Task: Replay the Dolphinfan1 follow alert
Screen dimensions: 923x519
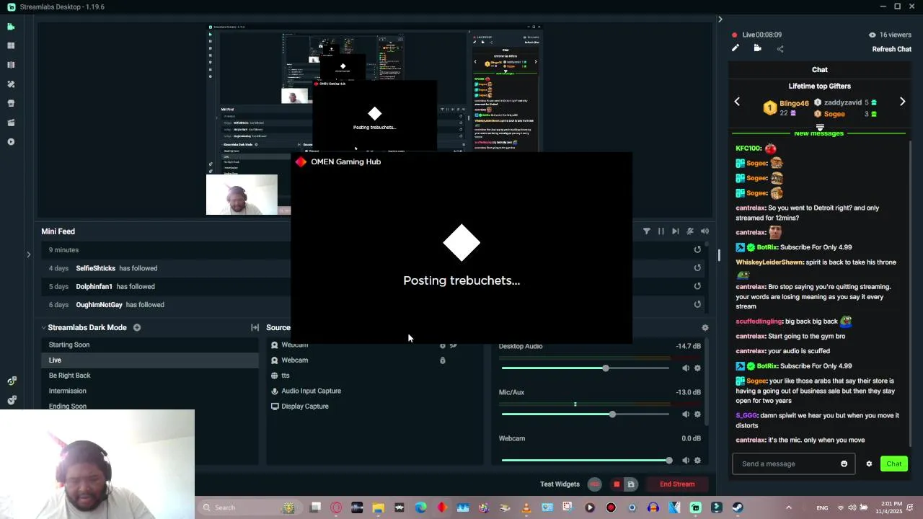Action: pos(697,286)
